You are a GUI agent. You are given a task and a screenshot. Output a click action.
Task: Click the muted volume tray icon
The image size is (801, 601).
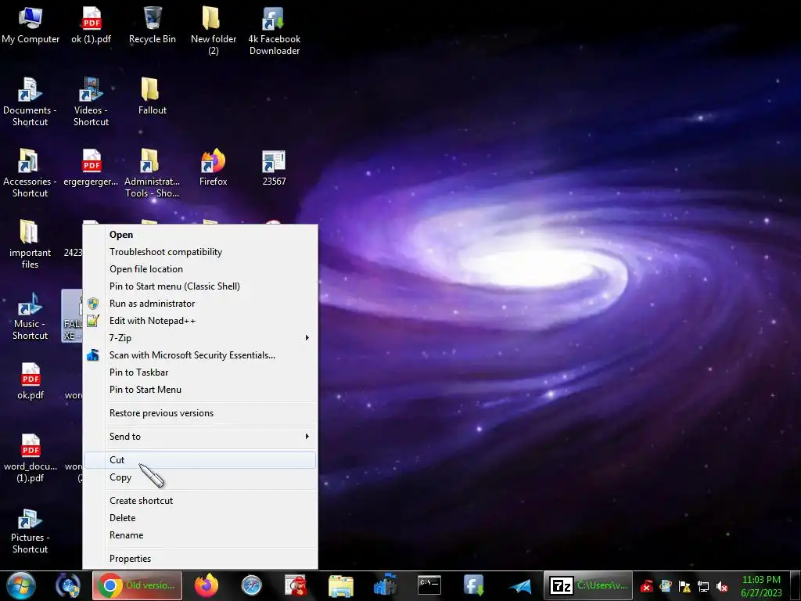(x=722, y=587)
